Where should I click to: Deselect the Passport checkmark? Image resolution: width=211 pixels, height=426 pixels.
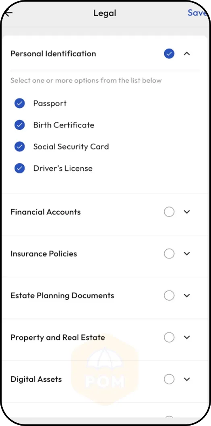tap(19, 103)
